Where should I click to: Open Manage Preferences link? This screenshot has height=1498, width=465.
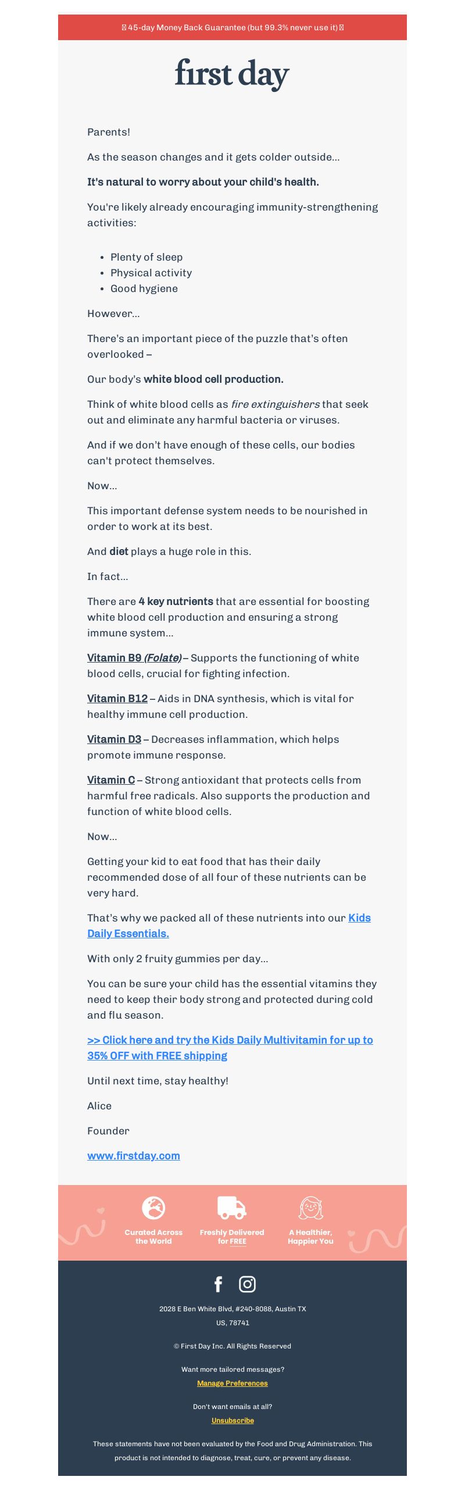point(233,1383)
